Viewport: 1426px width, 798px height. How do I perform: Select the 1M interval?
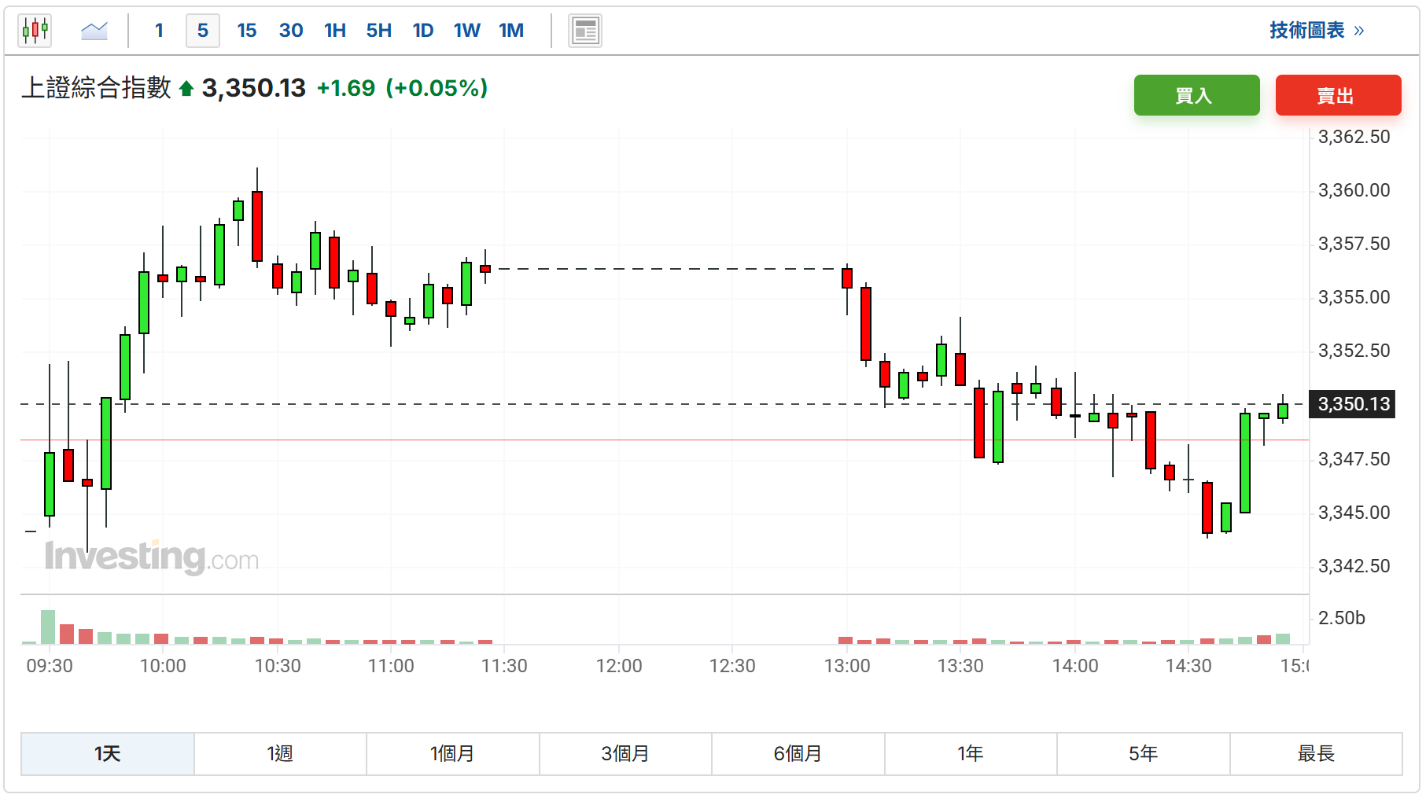[511, 31]
